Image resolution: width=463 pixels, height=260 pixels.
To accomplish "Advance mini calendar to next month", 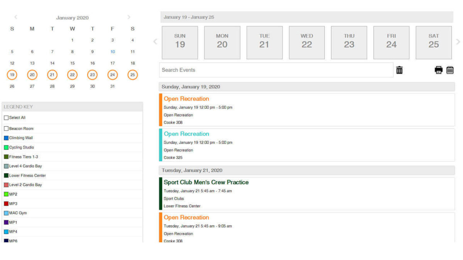I will coord(129,17).
